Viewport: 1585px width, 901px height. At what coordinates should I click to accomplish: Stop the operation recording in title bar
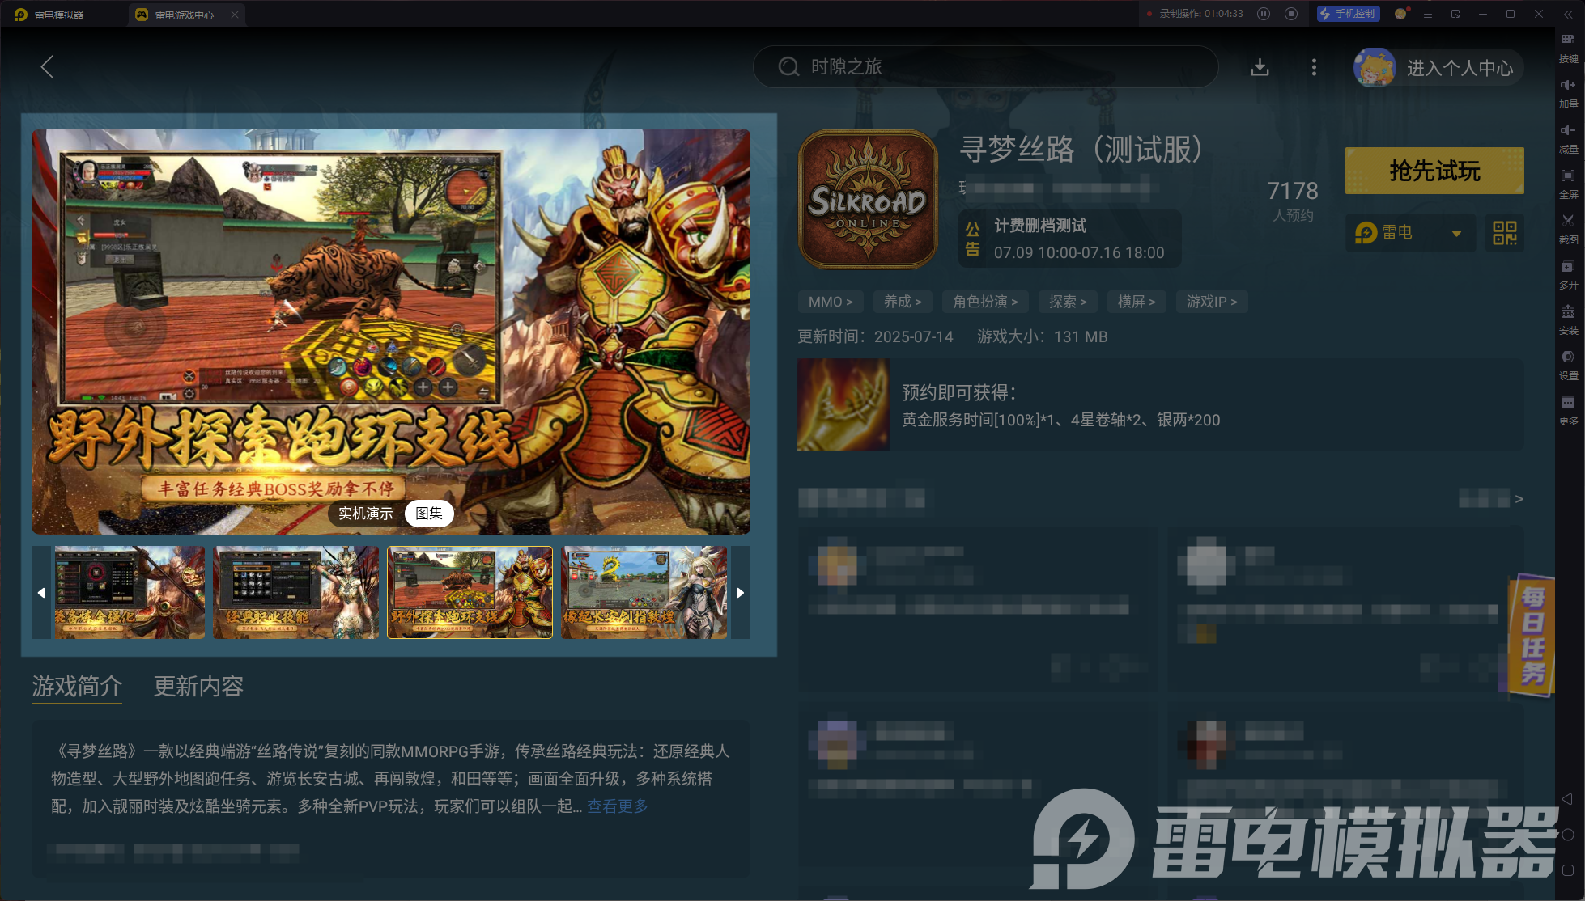(1291, 14)
